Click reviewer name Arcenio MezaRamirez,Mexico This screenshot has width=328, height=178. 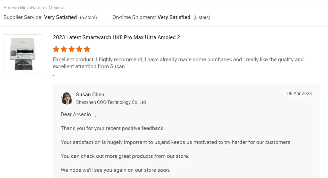point(33,8)
